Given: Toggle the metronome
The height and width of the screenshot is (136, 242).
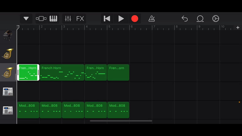Looking at the screenshot, I should [152, 19].
